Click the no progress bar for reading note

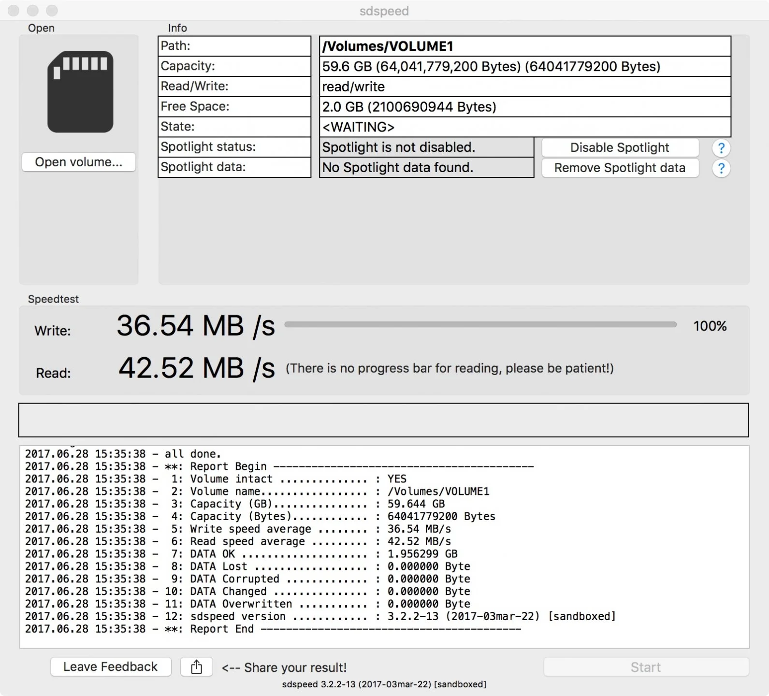pos(450,369)
